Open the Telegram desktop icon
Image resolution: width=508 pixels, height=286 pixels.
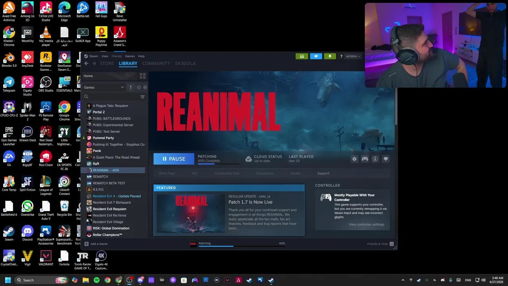pyautogui.click(x=9, y=84)
